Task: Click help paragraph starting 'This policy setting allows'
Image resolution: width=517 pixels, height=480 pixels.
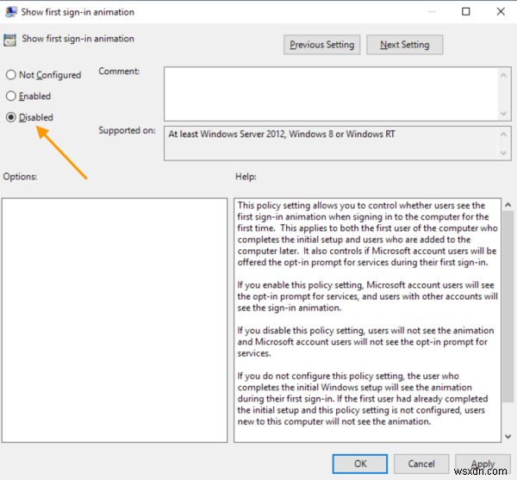Action: [x=367, y=234]
